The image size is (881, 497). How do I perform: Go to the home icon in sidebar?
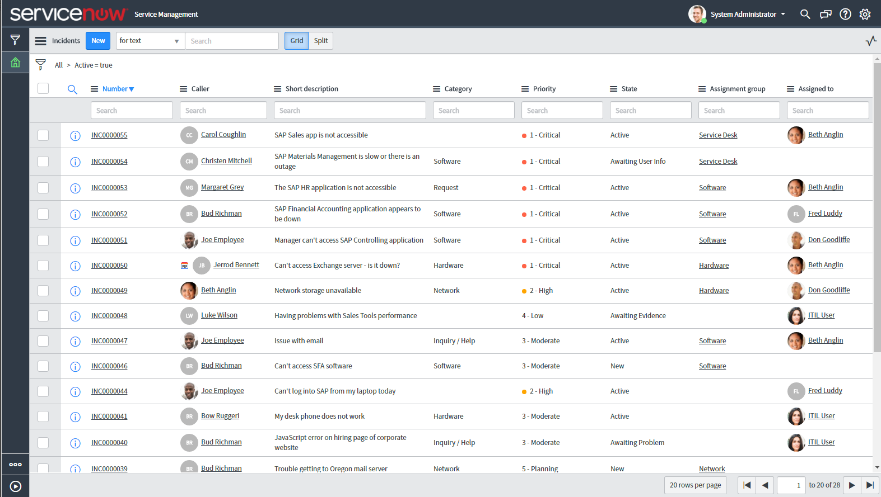(15, 62)
